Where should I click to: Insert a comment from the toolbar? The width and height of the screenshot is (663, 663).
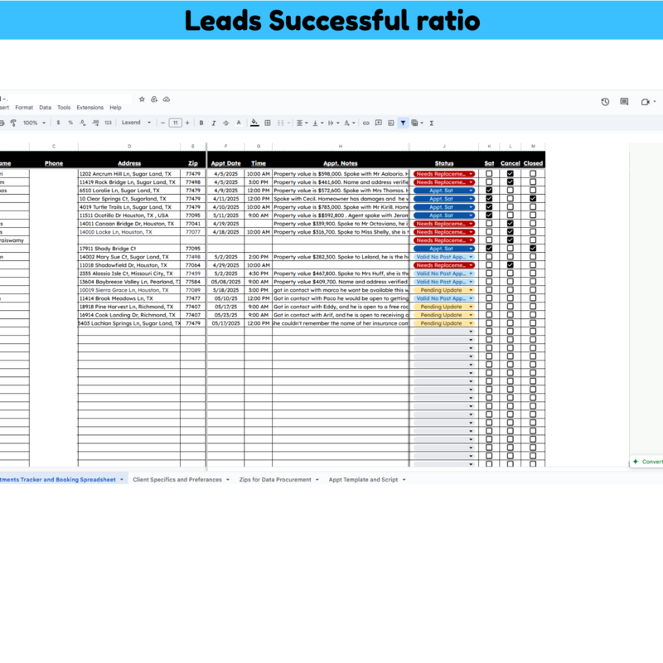[377, 123]
